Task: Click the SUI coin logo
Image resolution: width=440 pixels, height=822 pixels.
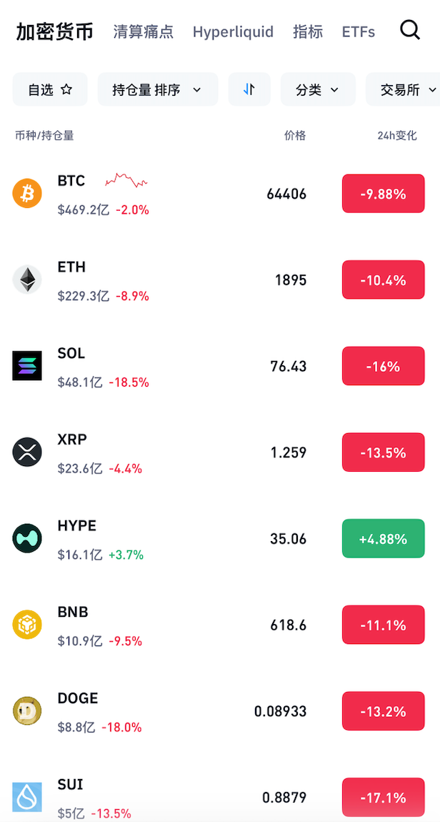Action: (27, 797)
